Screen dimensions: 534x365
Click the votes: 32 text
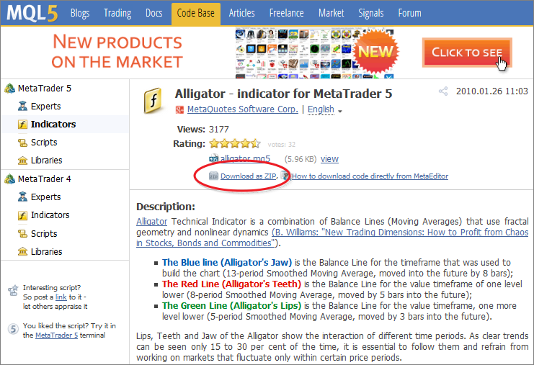coord(281,145)
